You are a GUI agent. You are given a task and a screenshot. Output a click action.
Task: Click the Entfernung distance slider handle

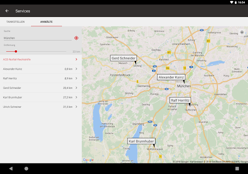click(16, 51)
